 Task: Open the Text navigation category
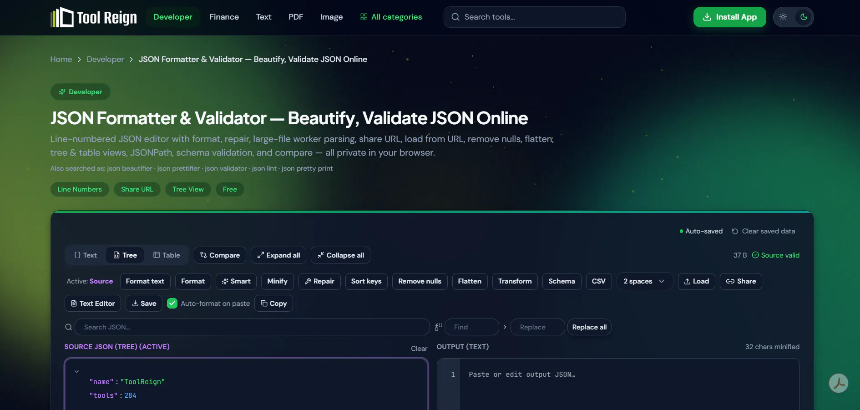(263, 17)
